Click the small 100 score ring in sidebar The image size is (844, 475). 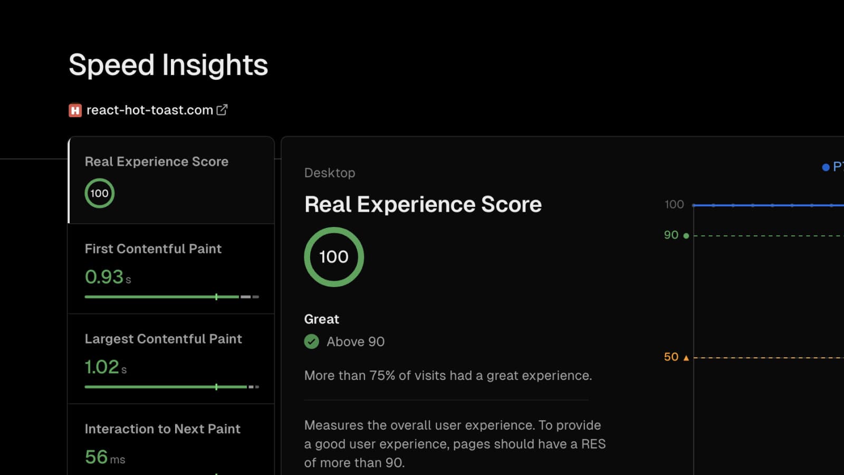(x=99, y=193)
